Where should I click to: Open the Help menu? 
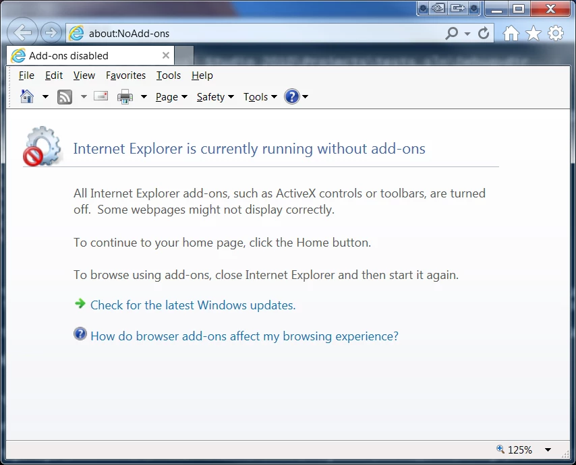coord(202,75)
